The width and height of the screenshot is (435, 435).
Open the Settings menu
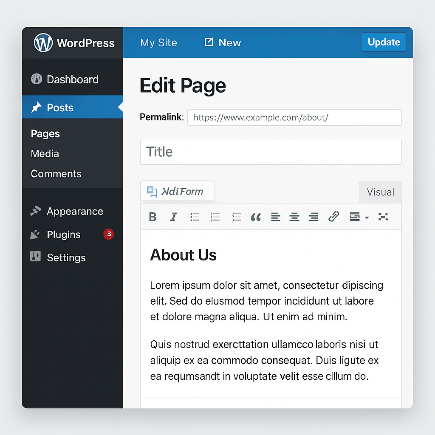click(x=72, y=257)
